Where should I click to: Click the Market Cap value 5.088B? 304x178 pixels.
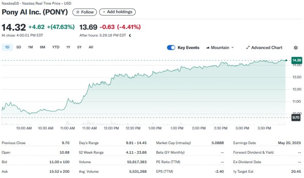[218, 143]
